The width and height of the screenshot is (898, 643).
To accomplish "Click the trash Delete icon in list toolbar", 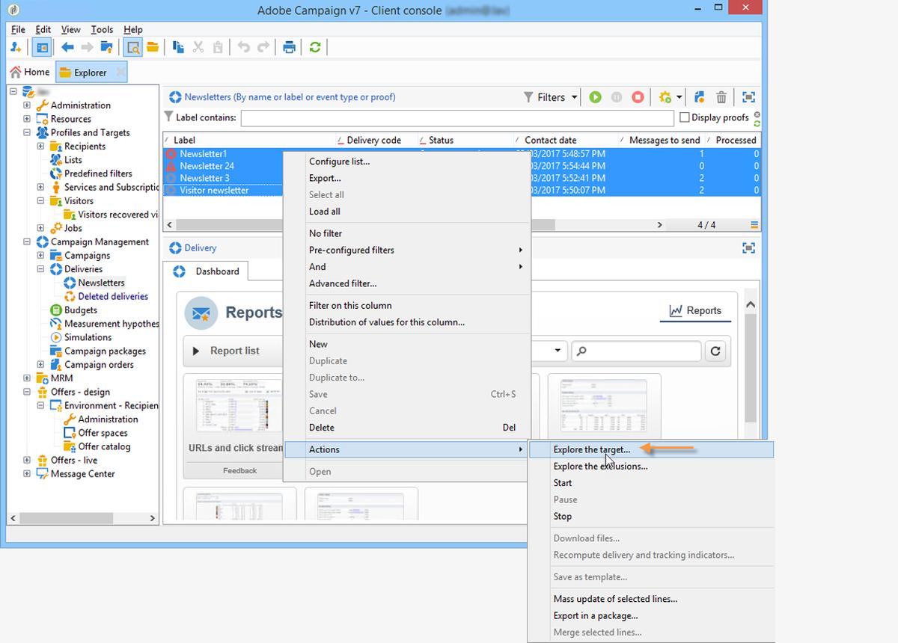I will pyautogui.click(x=721, y=97).
